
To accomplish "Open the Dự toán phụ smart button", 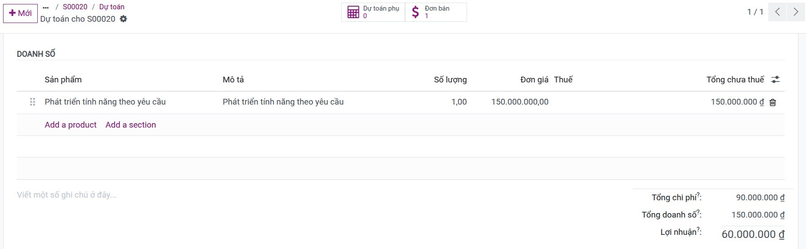I will pyautogui.click(x=373, y=12).
